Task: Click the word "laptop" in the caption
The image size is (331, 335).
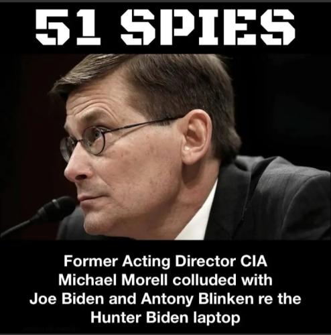Action: point(216,318)
